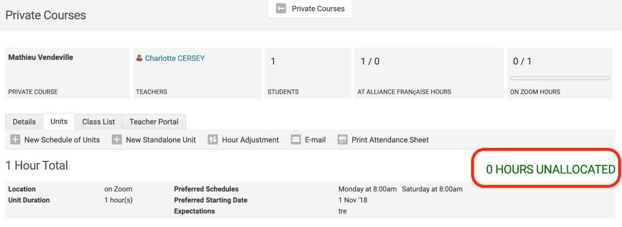Image resolution: width=622 pixels, height=227 pixels.
Task: Click the At Alliance Française Hours card
Action: pyautogui.click(x=429, y=73)
